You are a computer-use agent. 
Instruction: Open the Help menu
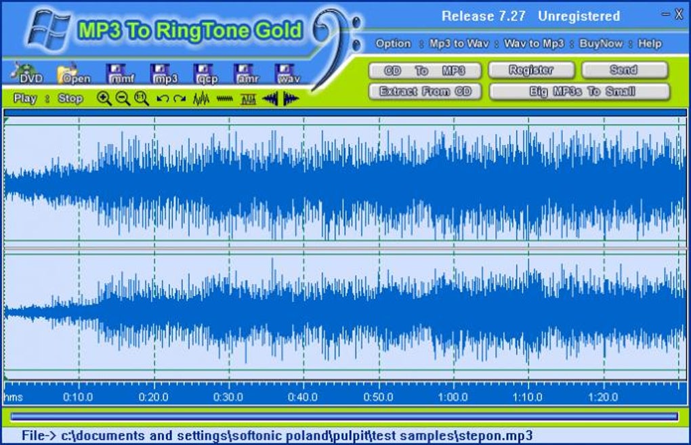(650, 43)
